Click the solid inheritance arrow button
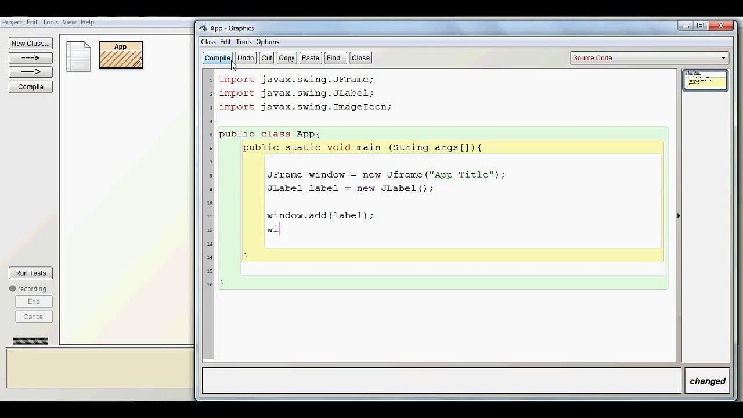Image resolution: width=743 pixels, height=418 pixels. point(31,71)
